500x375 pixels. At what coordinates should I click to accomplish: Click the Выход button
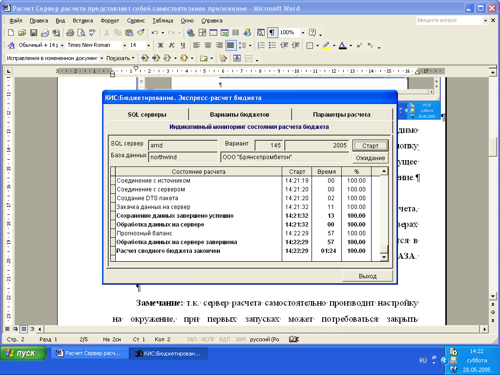(x=367, y=276)
